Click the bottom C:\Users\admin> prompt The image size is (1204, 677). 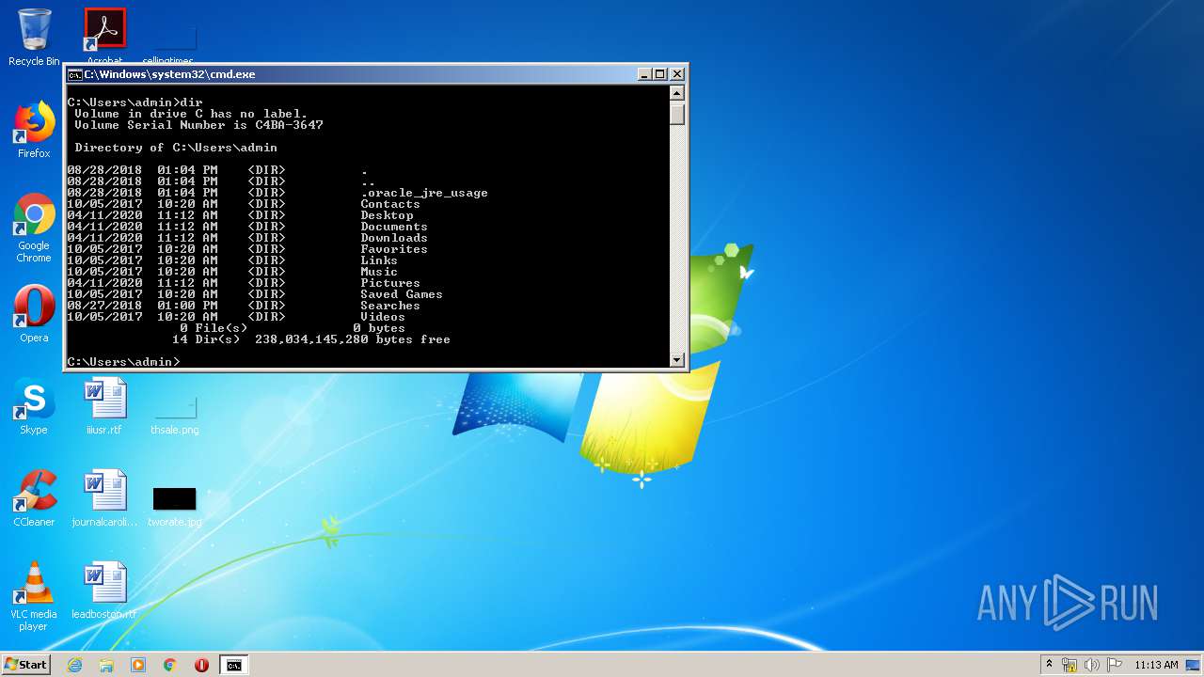(123, 362)
